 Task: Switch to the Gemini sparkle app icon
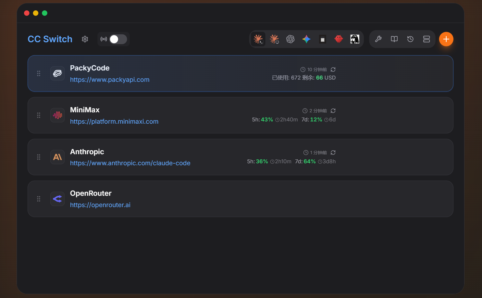pyautogui.click(x=306, y=39)
